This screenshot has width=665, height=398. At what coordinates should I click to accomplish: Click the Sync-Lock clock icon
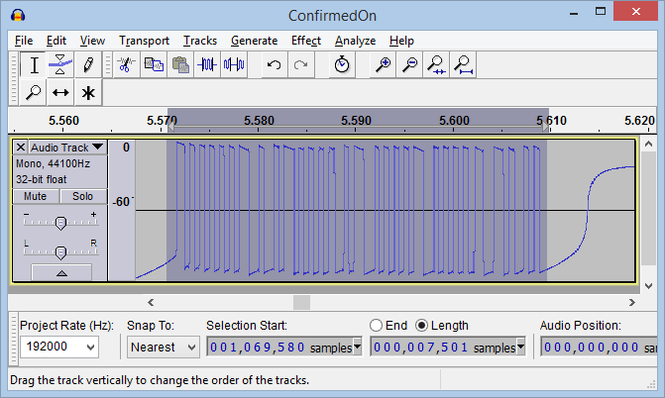[341, 65]
